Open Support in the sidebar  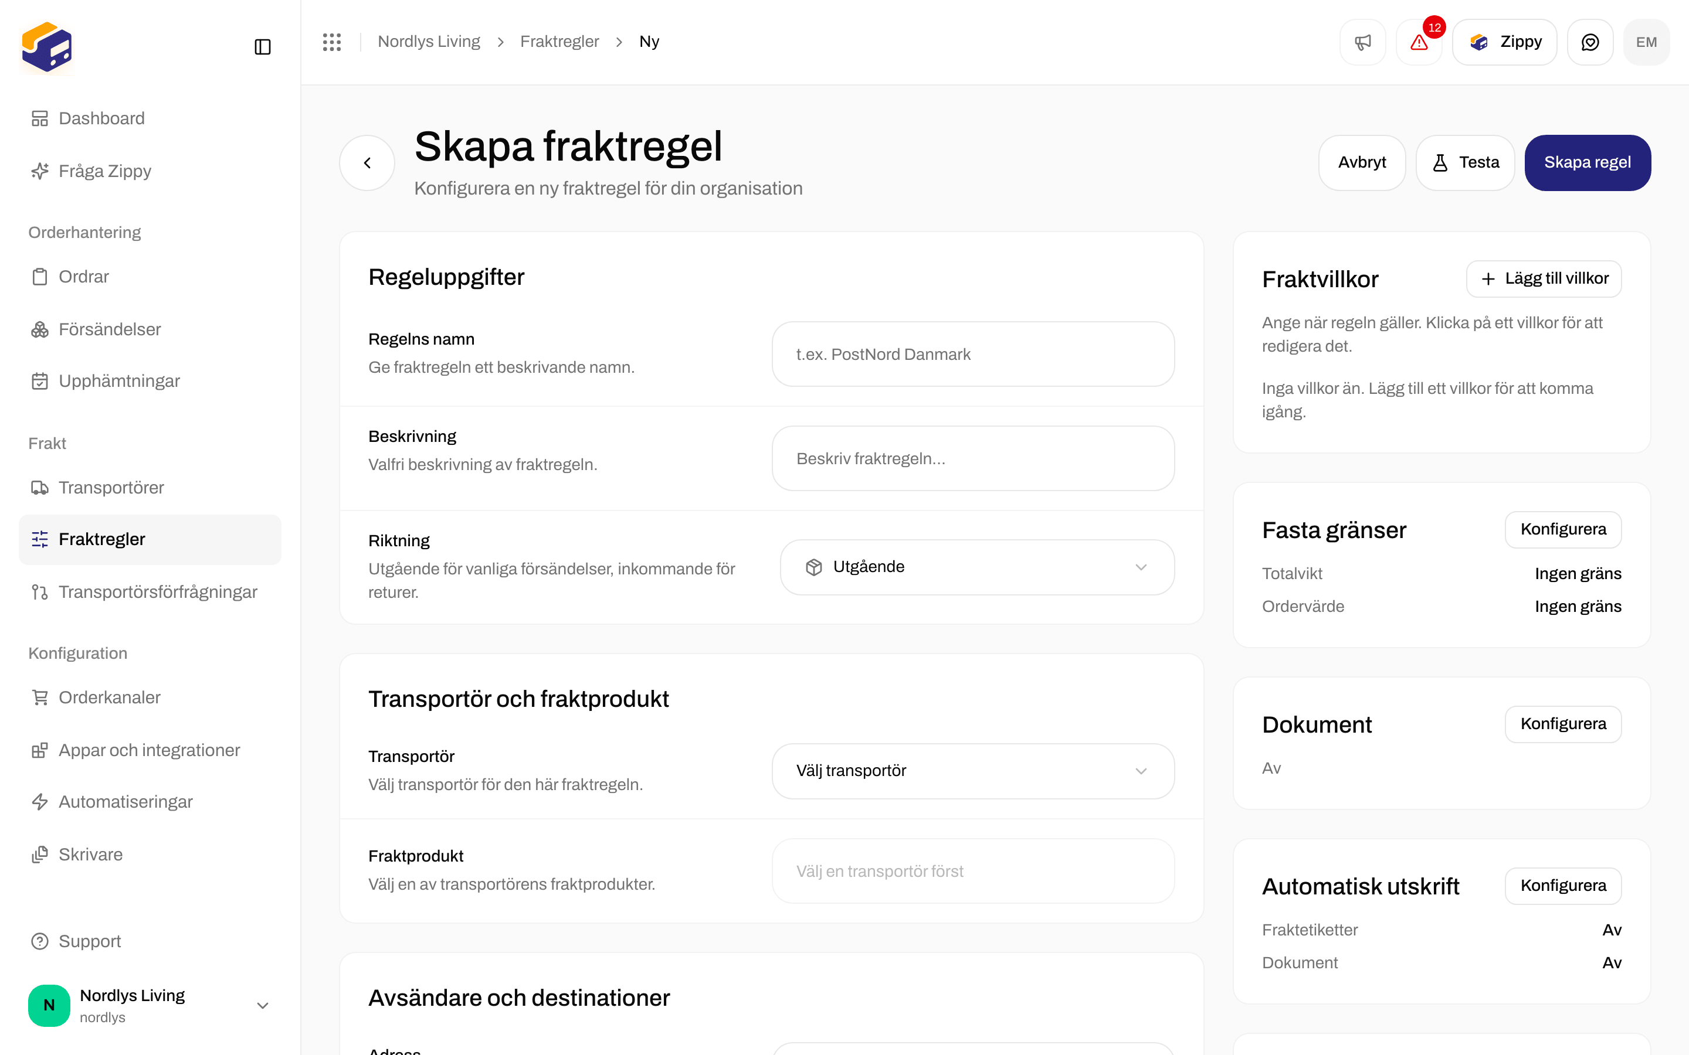(150, 941)
